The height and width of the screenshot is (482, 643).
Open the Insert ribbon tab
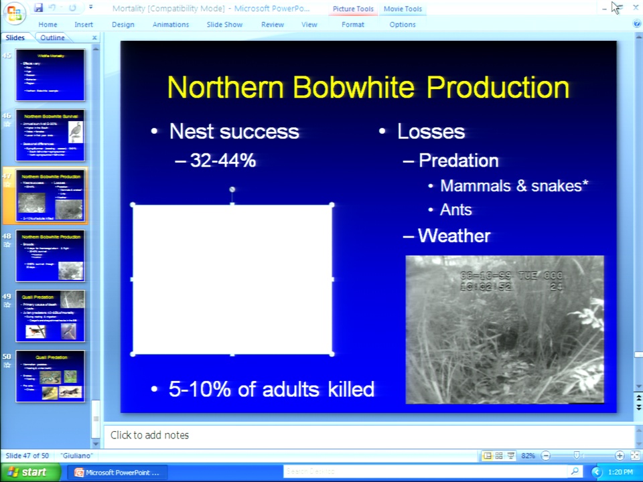coord(84,25)
